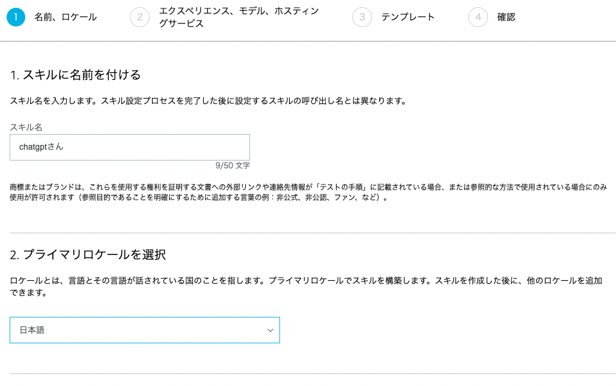Select the 名前、ロケール step label
Viewport: 616px width, 386px height.
click(x=64, y=17)
